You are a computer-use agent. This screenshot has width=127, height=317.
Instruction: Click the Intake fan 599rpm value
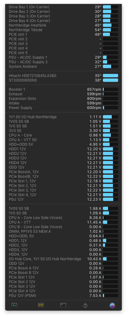click(94, 103)
